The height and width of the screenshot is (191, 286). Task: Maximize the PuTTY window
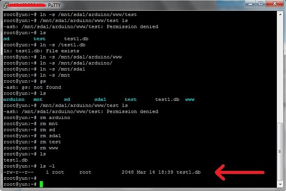[261, 4]
